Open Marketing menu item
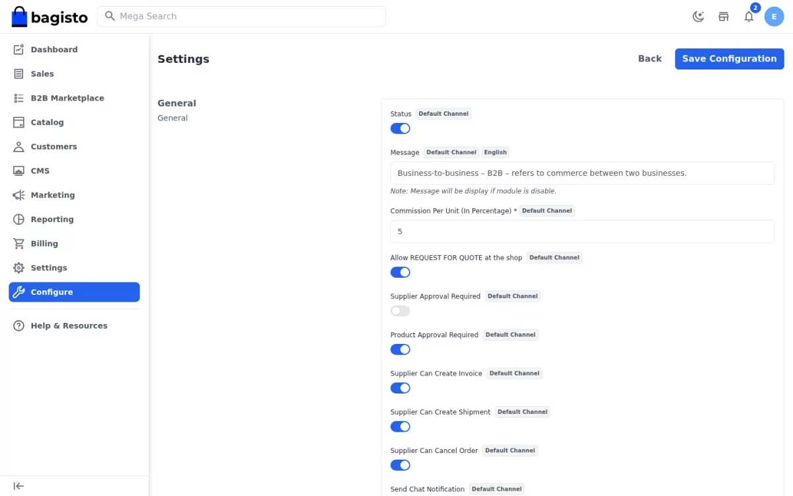 (x=74, y=195)
